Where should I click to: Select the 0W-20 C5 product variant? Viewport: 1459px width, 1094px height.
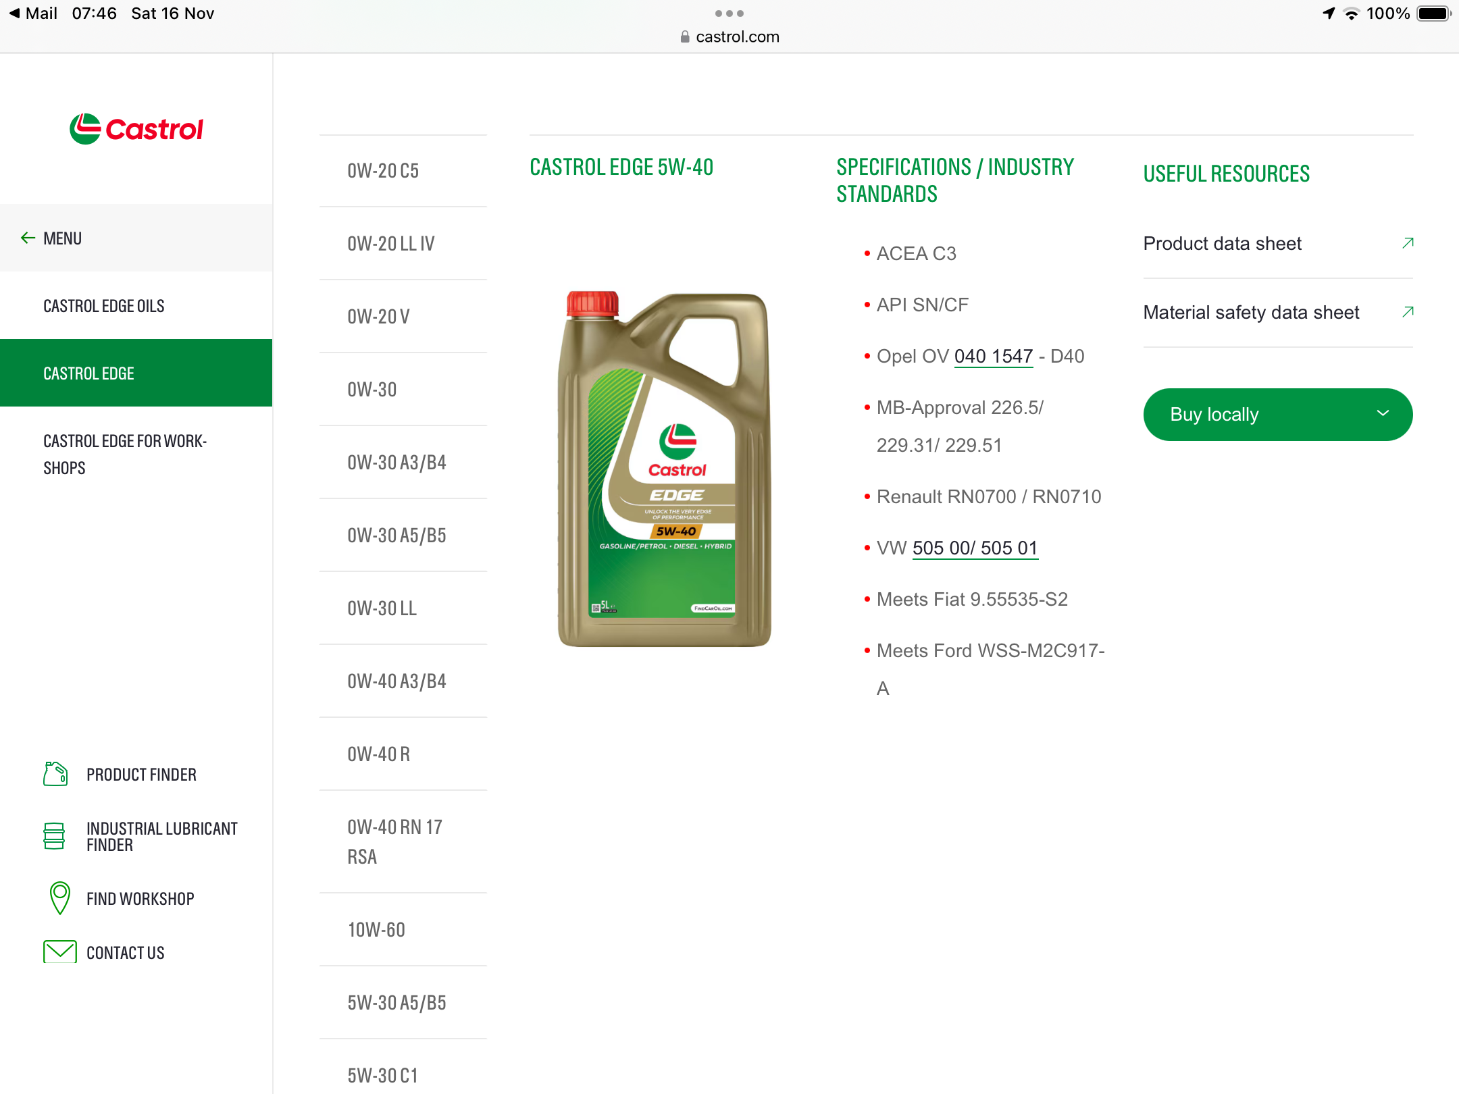383,171
